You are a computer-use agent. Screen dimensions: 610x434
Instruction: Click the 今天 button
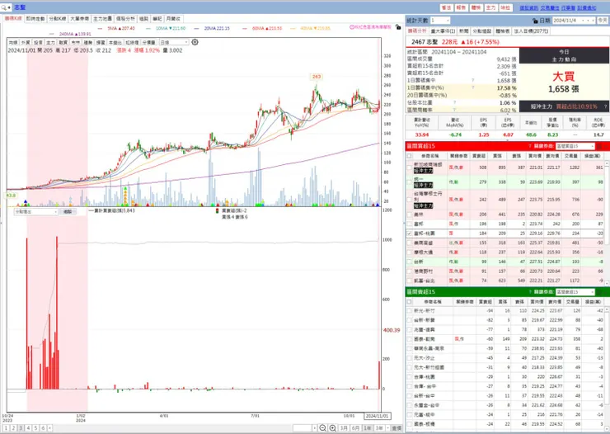tap(603, 21)
